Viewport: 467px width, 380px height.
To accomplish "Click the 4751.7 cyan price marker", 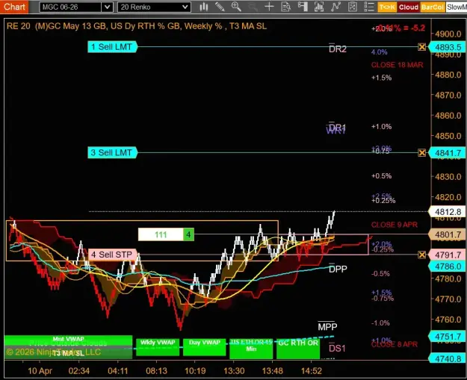I will [448, 336].
